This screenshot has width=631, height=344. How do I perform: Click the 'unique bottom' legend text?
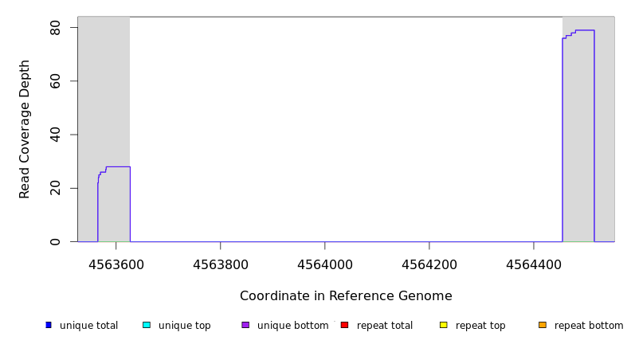pos(292,326)
